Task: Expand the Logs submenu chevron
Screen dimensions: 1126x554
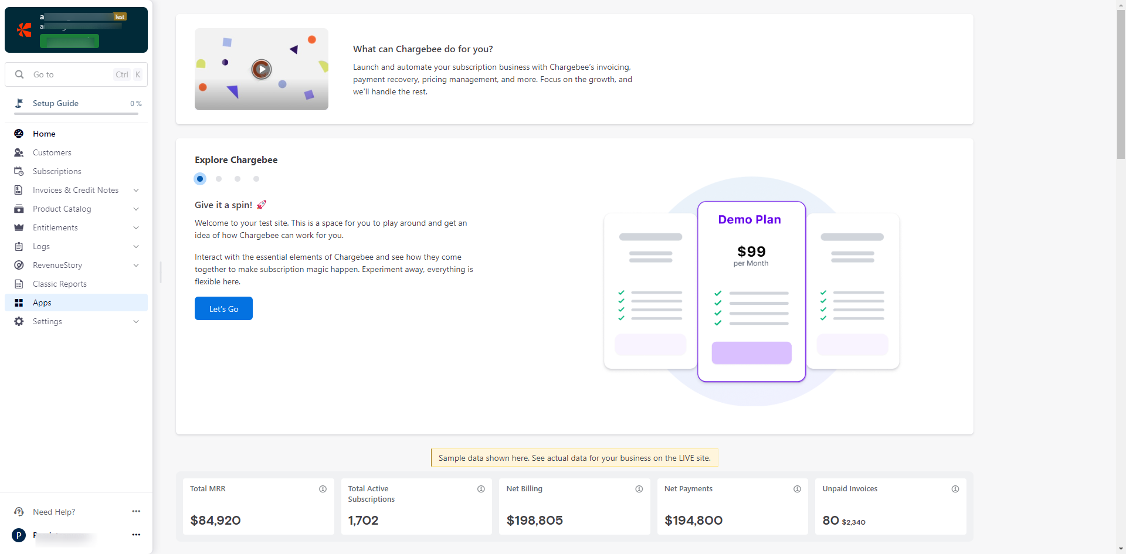Action: tap(136, 246)
